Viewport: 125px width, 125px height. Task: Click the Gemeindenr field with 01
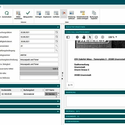click(37, 46)
